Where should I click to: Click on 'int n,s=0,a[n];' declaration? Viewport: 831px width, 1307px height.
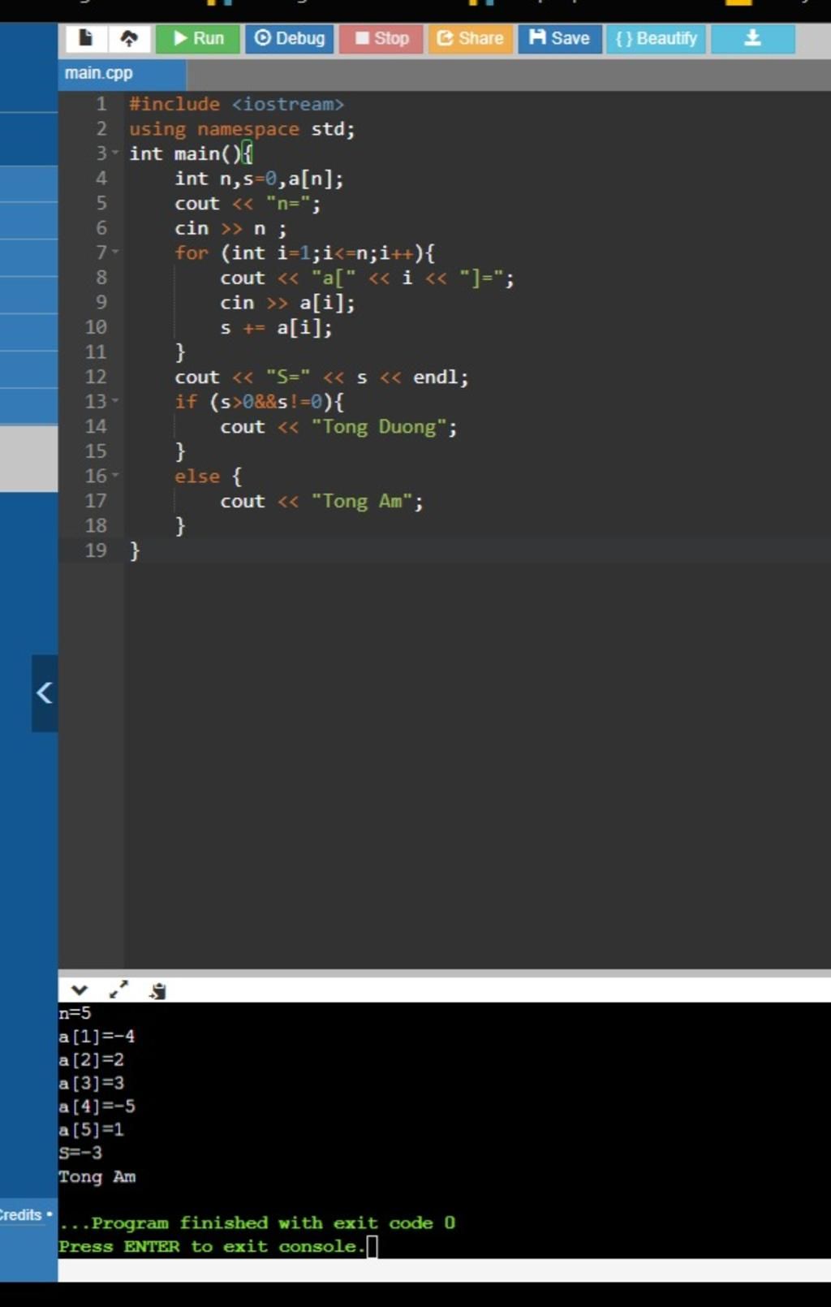point(259,179)
